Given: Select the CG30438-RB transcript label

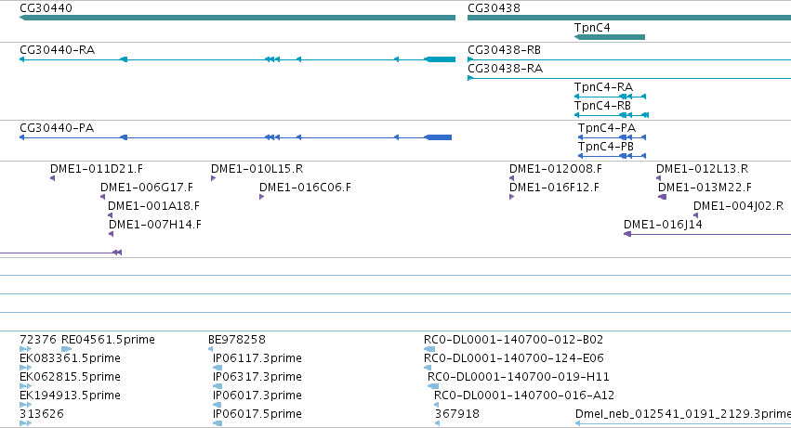Looking at the screenshot, I should [504, 50].
